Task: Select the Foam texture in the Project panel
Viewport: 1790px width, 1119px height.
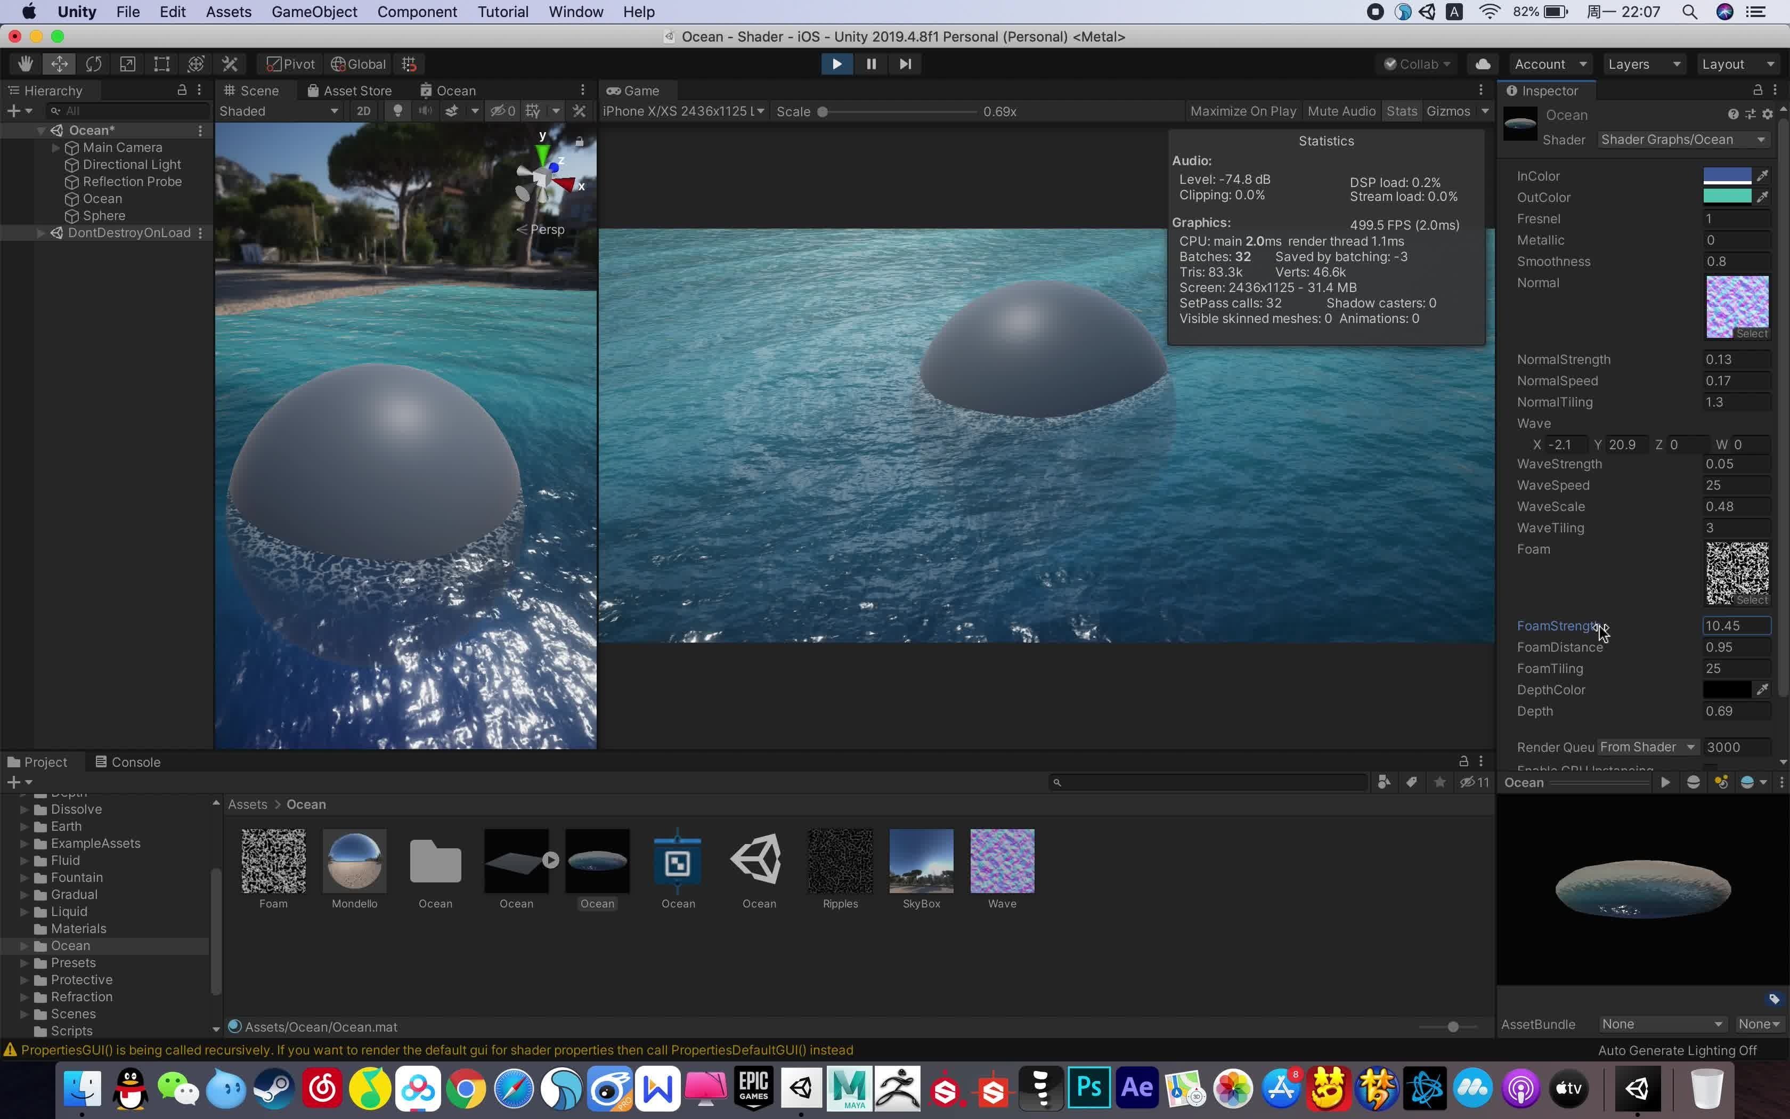Action: point(274,861)
